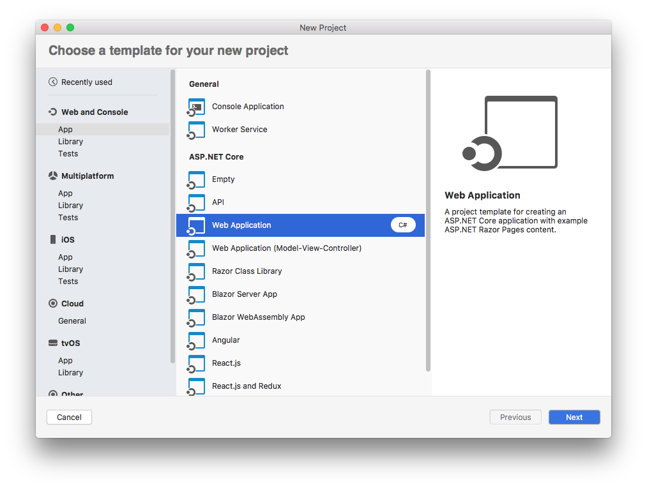647x489 pixels.
Task: Select the Razor Class Library icon
Action: click(195, 271)
